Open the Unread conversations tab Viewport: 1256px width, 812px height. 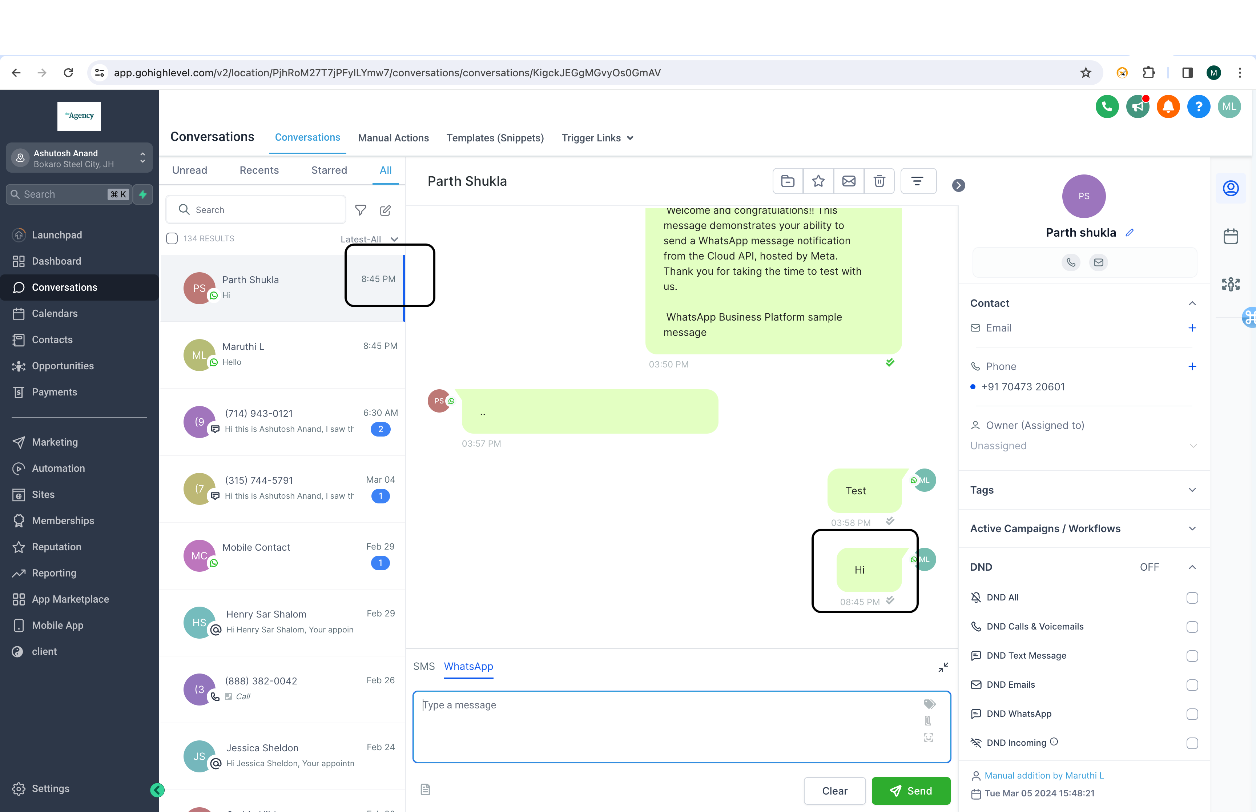point(189,170)
